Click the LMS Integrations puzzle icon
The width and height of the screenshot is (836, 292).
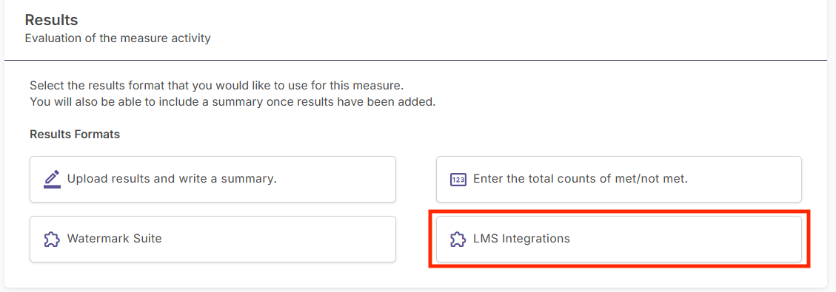click(458, 239)
